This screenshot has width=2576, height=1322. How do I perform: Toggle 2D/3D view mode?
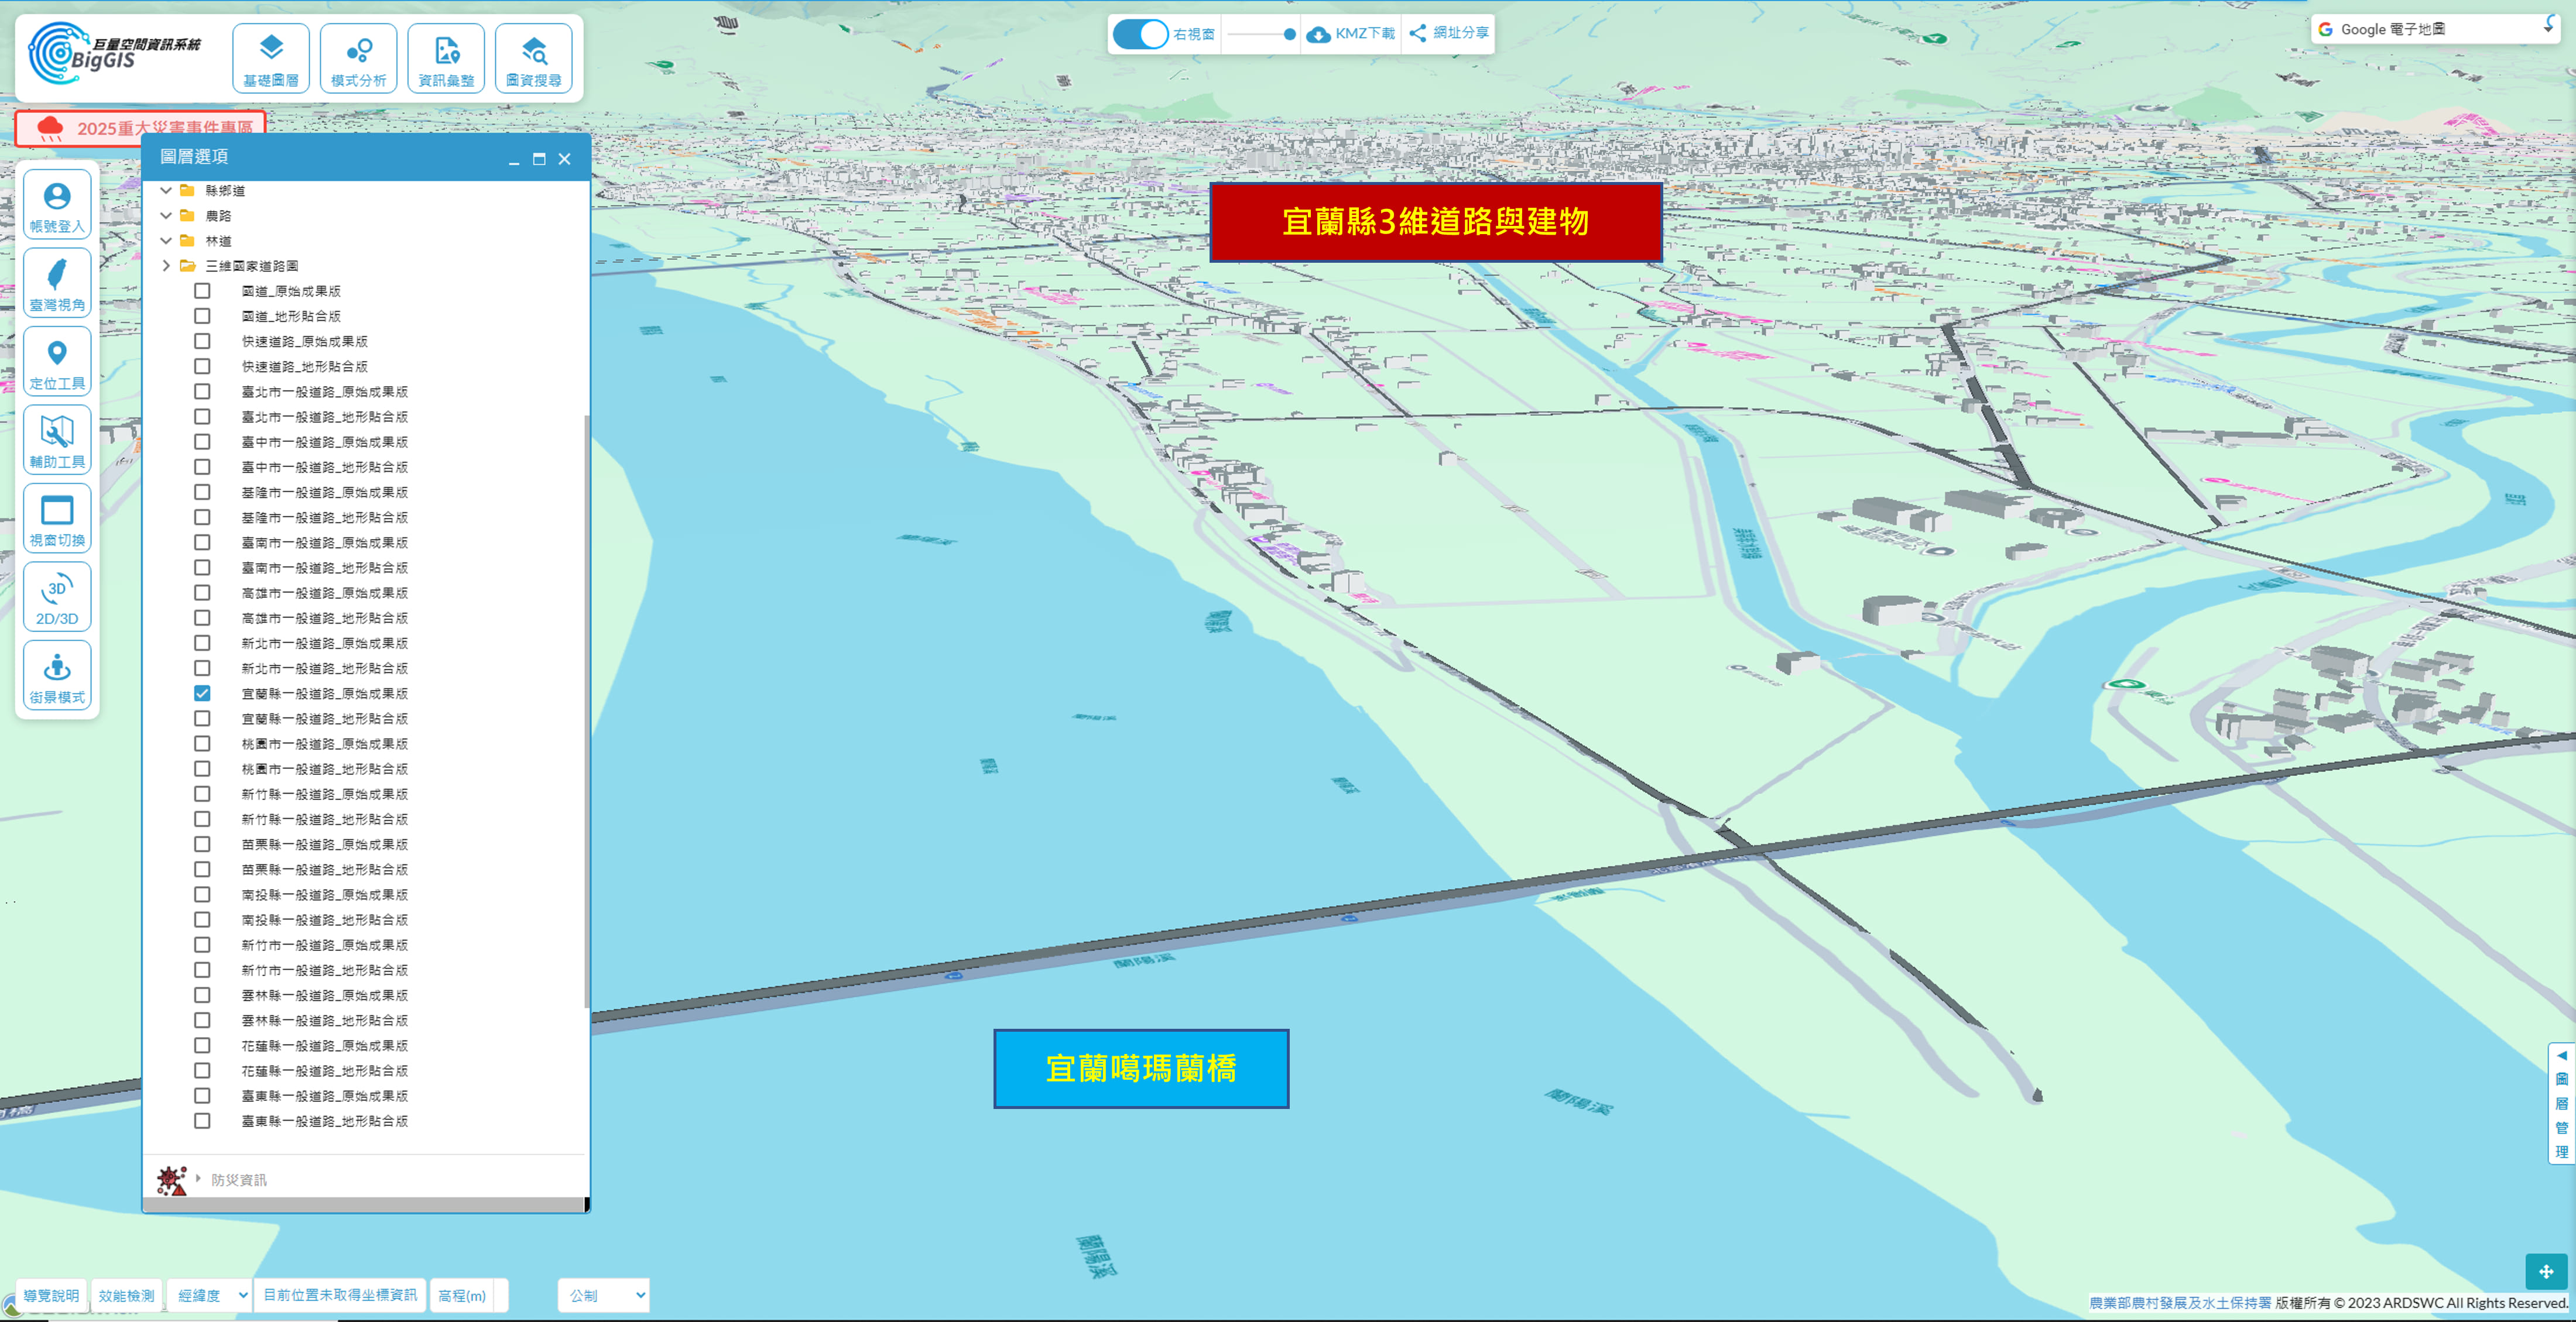(57, 598)
